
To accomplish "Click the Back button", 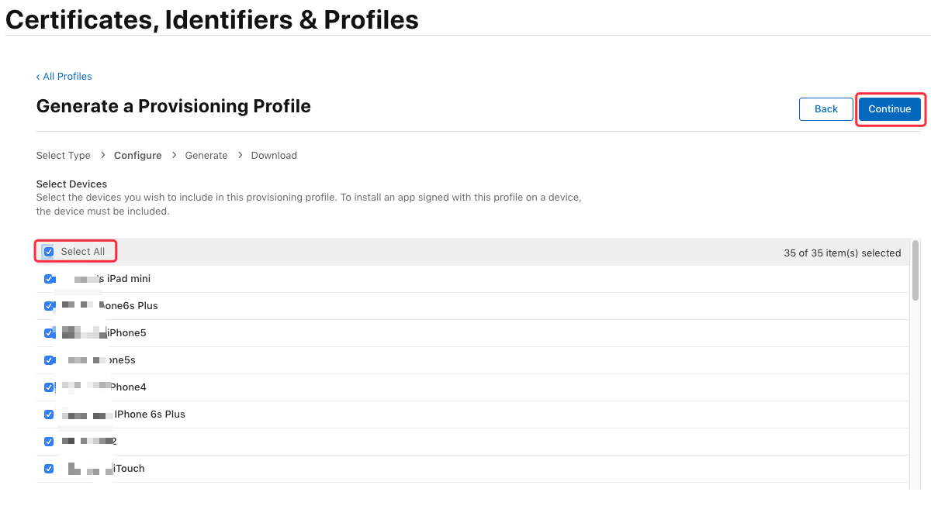I will pos(826,109).
